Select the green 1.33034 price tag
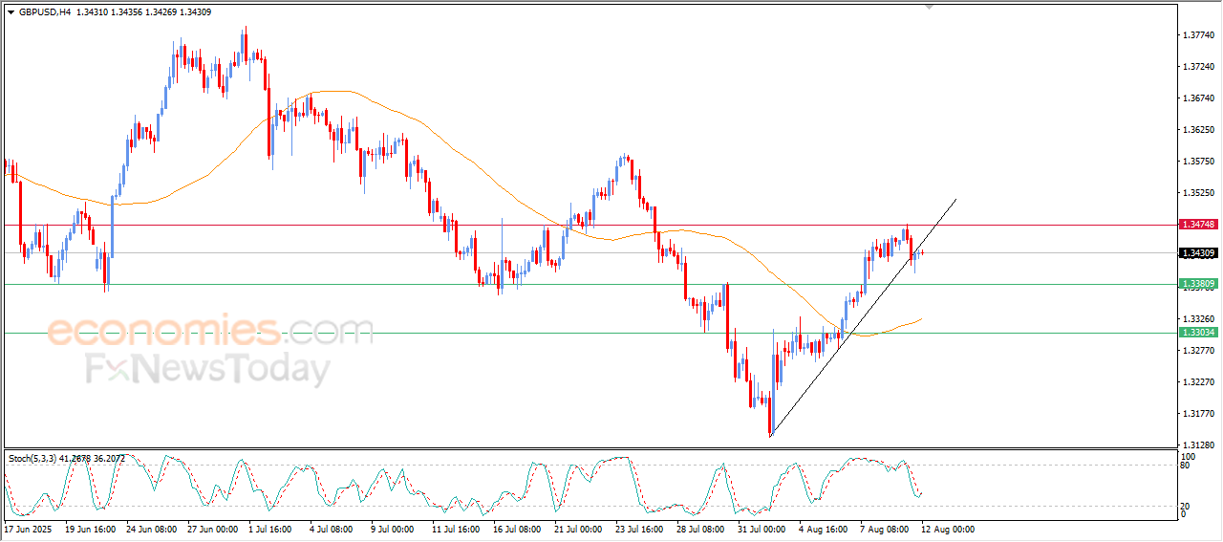The image size is (1223, 542). tap(1198, 333)
